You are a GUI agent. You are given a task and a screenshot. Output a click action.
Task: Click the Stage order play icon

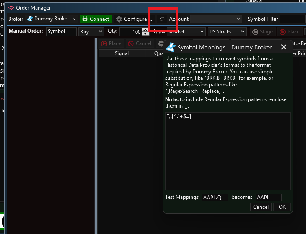pos(262,32)
